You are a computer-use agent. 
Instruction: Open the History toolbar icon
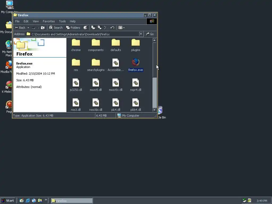86,28
